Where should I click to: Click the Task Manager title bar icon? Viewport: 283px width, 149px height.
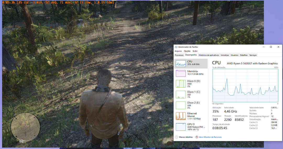click(x=176, y=47)
